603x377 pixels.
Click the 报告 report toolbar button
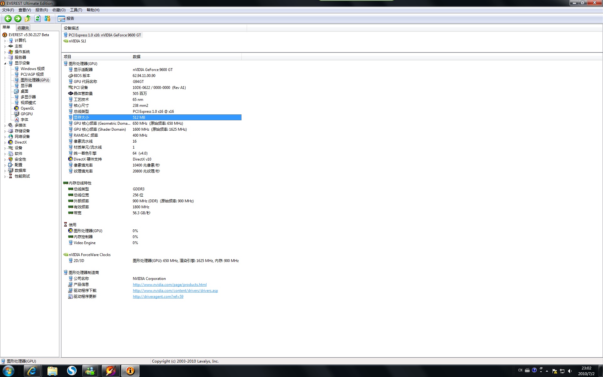[x=66, y=19]
